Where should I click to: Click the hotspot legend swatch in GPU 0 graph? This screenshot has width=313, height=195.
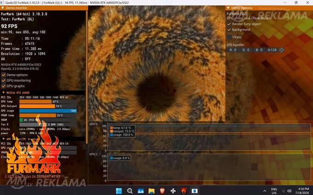click(x=111, y=131)
